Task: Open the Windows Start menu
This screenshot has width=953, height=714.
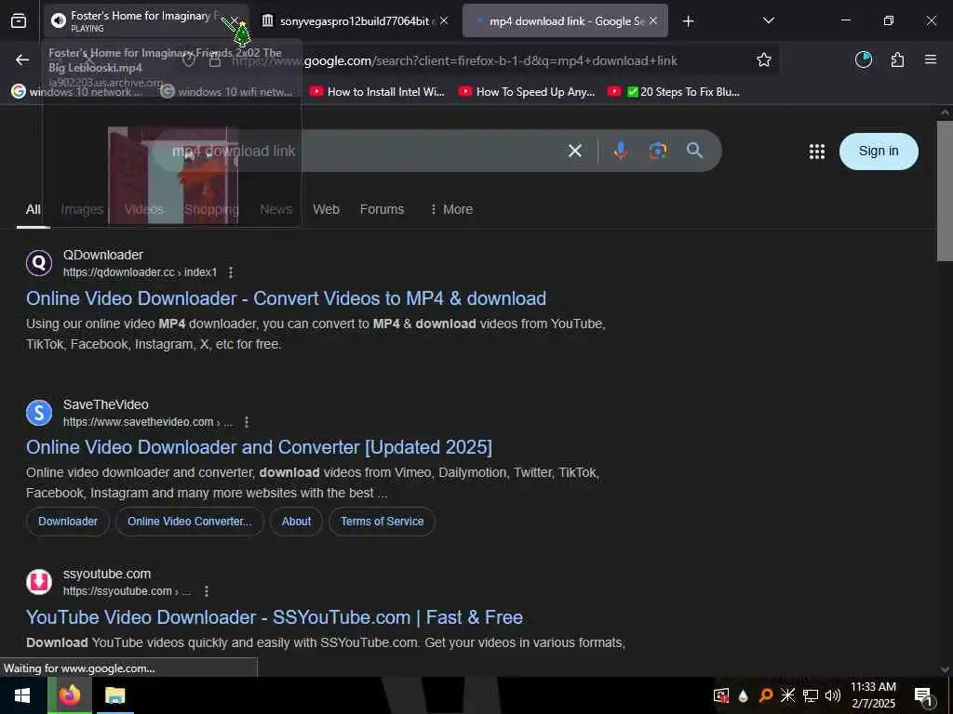Action: [x=23, y=695]
